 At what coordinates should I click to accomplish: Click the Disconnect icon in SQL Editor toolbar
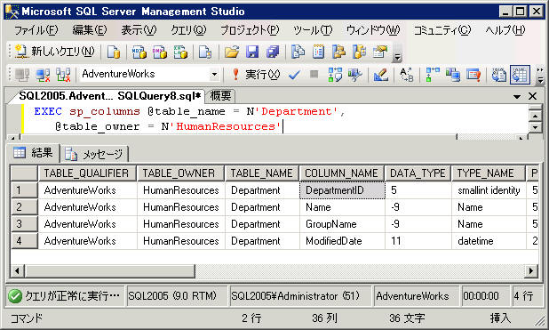point(43,75)
